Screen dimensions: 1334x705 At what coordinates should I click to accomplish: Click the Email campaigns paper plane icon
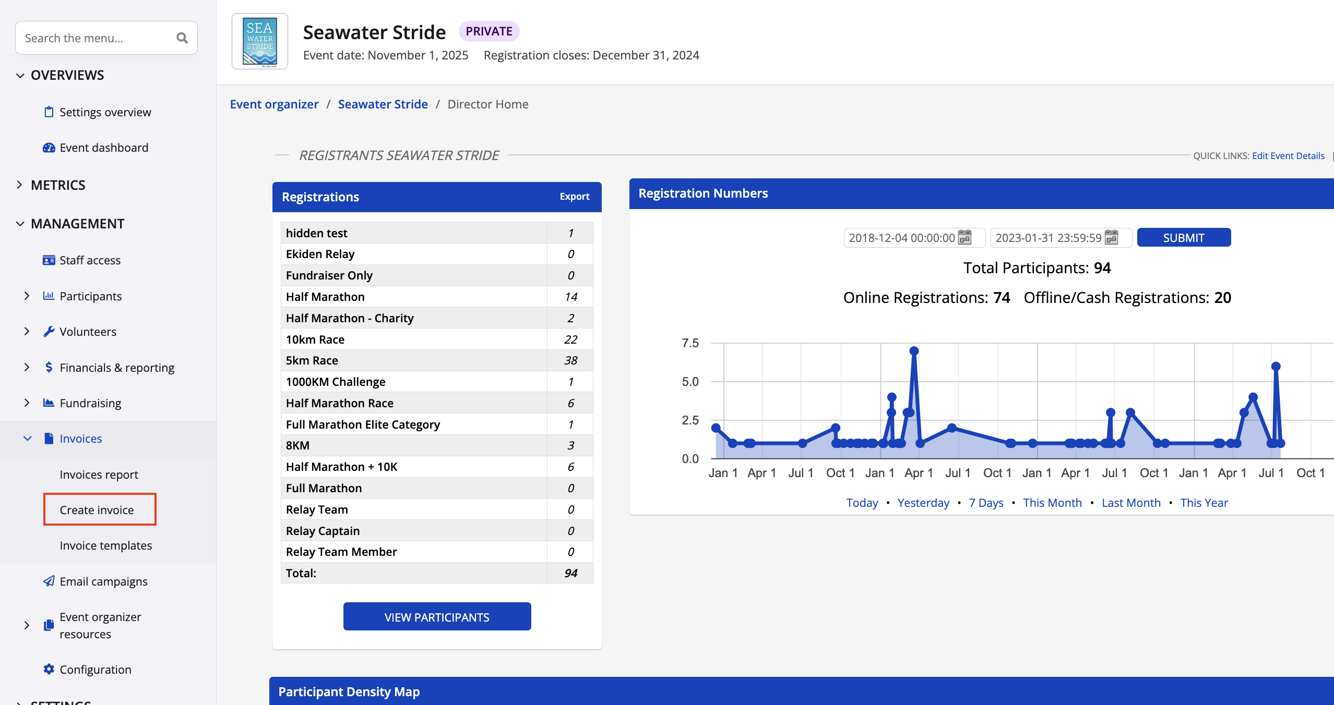(x=49, y=581)
